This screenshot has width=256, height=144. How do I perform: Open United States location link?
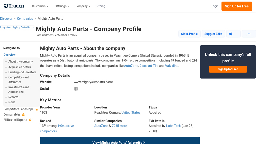click(x=131, y=113)
